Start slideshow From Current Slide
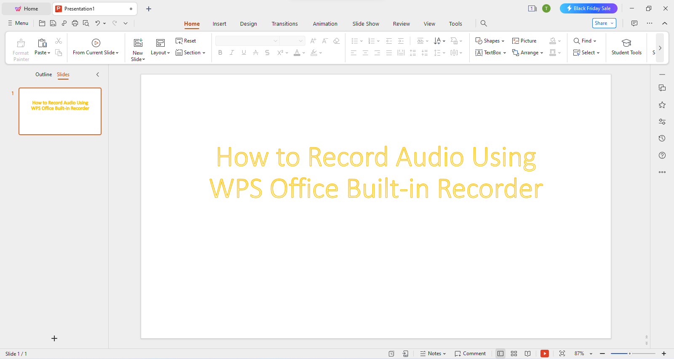 (96, 47)
